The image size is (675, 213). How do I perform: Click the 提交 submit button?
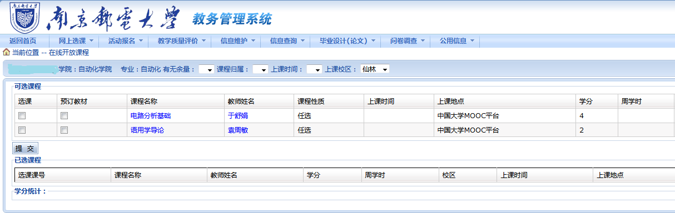pyautogui.click(x=25, y=148)
